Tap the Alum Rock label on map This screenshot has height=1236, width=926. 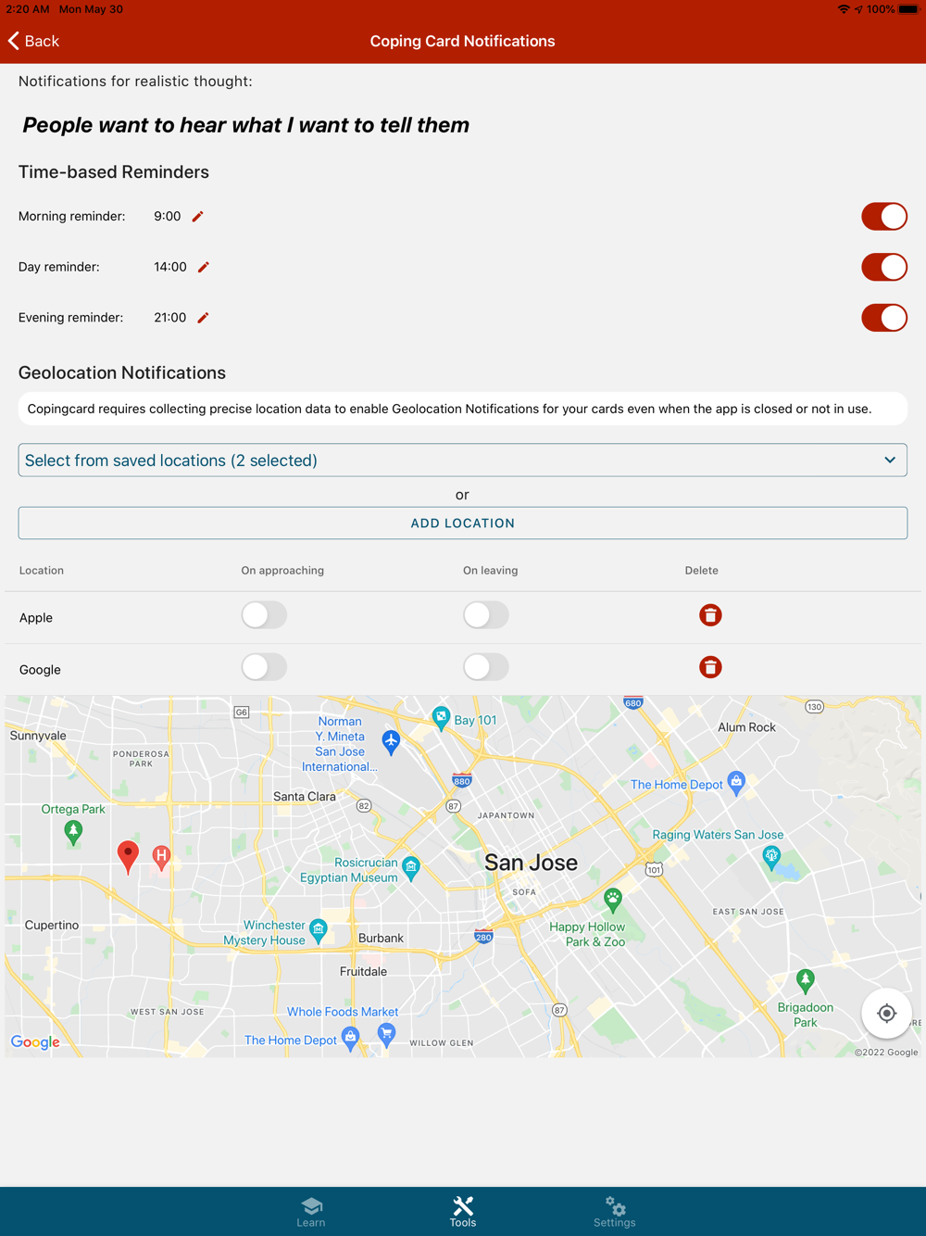(746, 727)
